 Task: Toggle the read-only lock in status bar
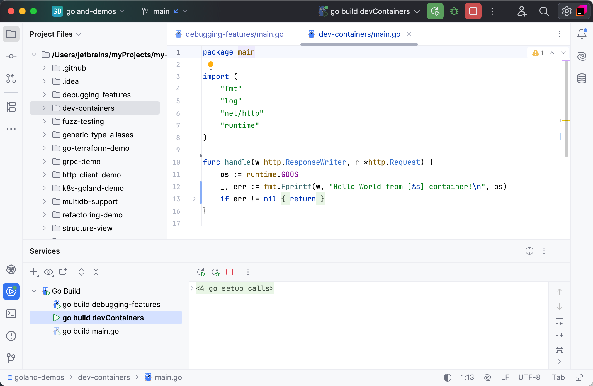579,377
